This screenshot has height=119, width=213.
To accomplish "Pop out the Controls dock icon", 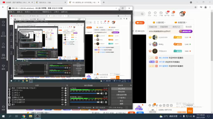I will tap(131, 85).
